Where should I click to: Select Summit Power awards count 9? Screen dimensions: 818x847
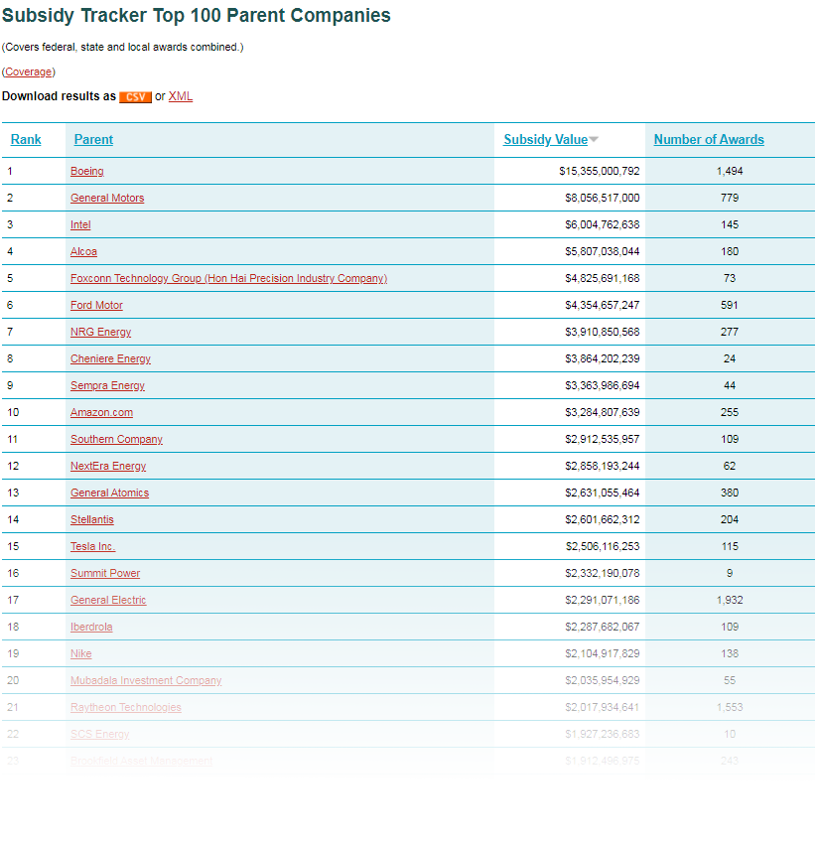pyautogui.click(x=730, y=573)
